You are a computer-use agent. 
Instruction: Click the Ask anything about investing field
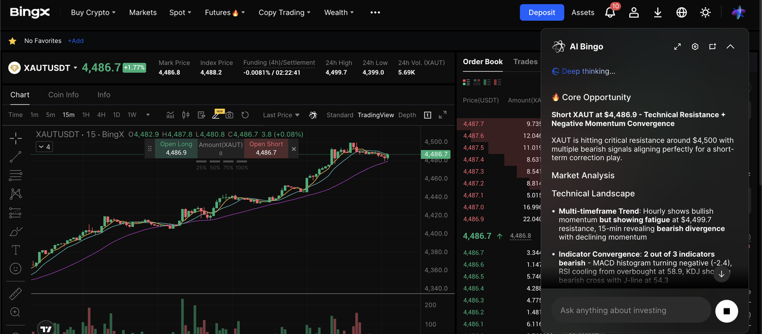click(x=631, y=310)
